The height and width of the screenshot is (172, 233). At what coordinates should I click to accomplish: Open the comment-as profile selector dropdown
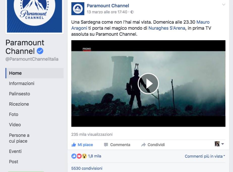tap(219, 144)
